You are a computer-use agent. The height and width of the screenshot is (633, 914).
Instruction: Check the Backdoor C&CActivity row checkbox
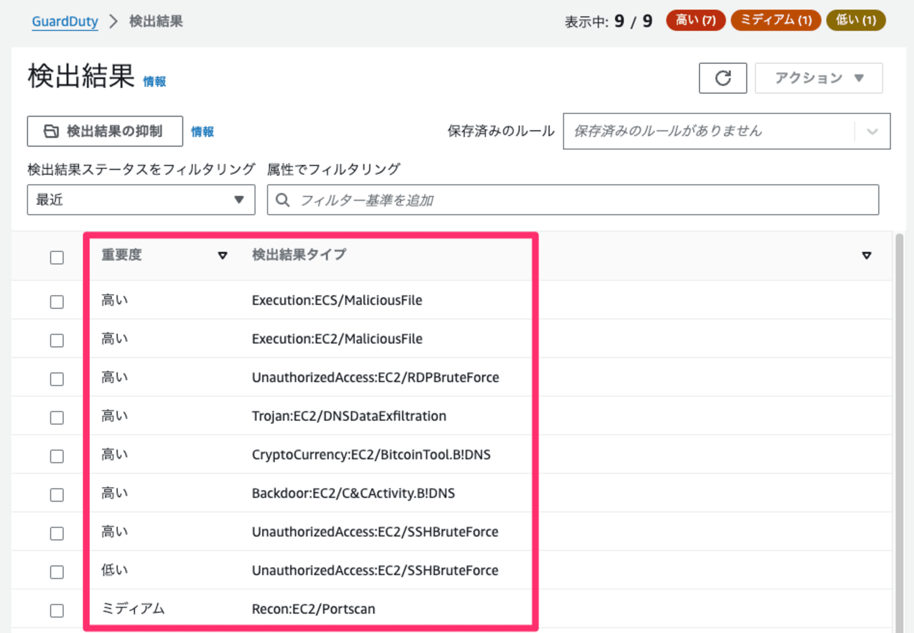click(x=57, y=494)
